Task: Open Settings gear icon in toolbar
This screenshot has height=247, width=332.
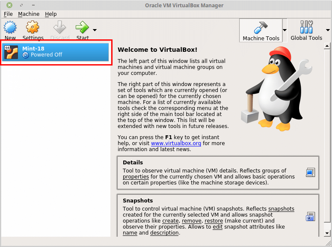Action: (33, 28)
